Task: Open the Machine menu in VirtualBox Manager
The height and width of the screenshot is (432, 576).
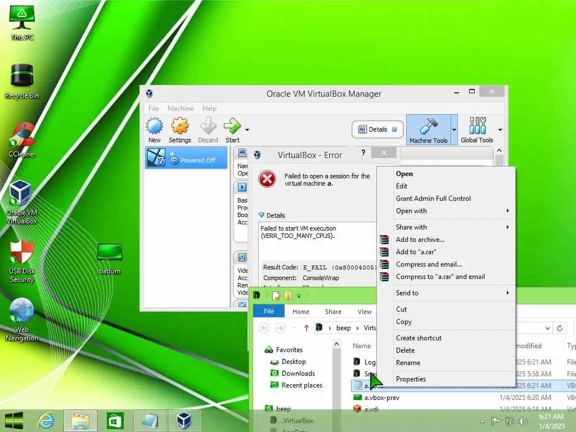Action: 181,109
